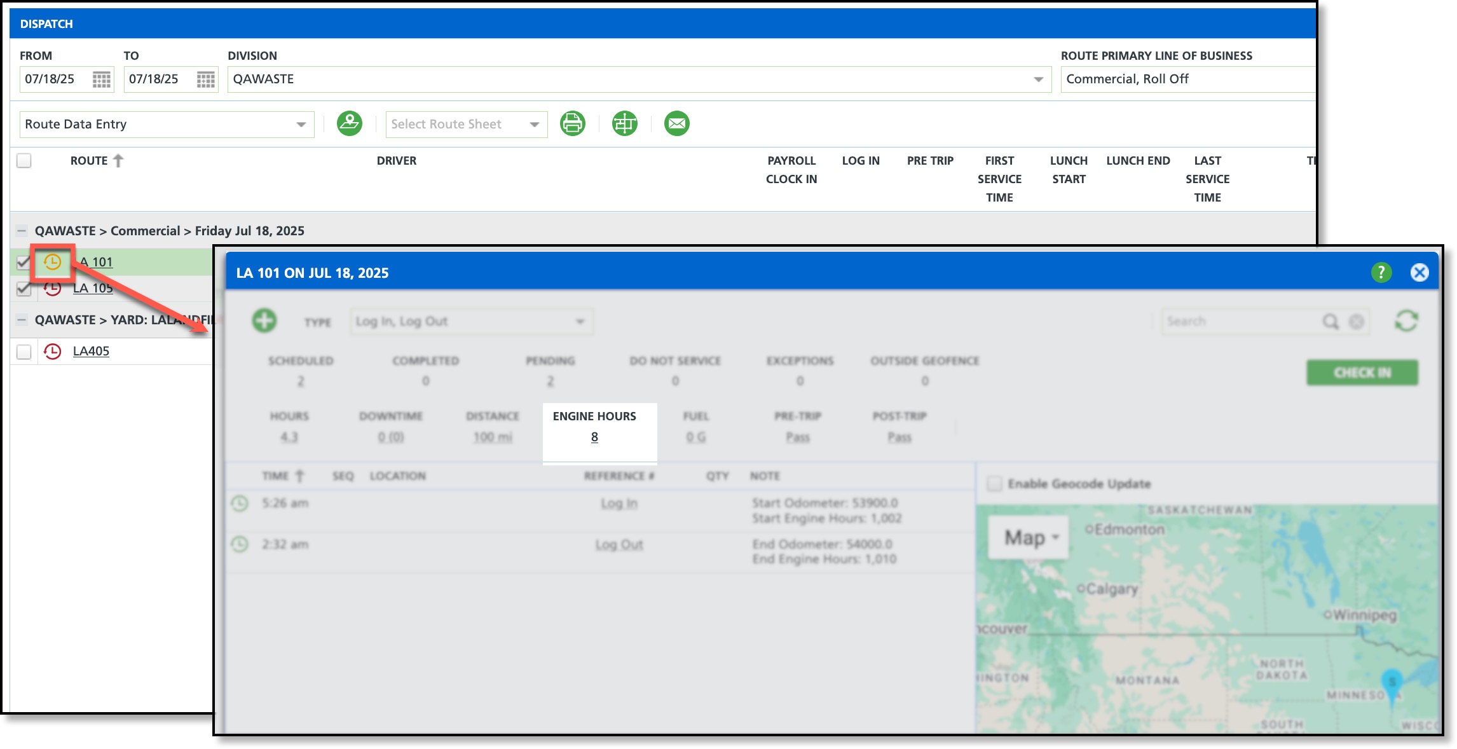Image resolution: width=1457 pixels, height=749 pixels.
Task: Click the green grid layout icon
Action: [624, 123]
